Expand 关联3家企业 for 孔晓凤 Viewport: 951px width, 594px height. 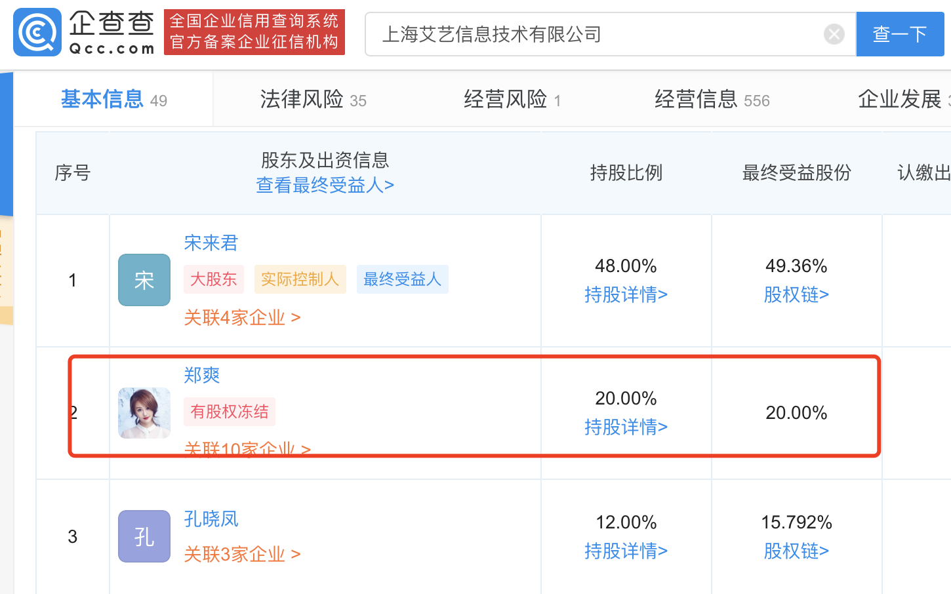[242, 555]
